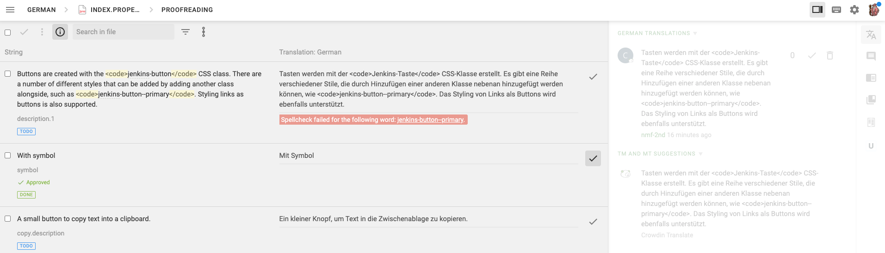Open the more options menu beside filter
This screenshot has width=885, height=253.
point(204,32)
